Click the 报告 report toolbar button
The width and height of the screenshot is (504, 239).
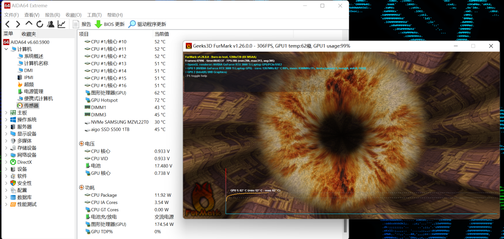tap(82, 24)
